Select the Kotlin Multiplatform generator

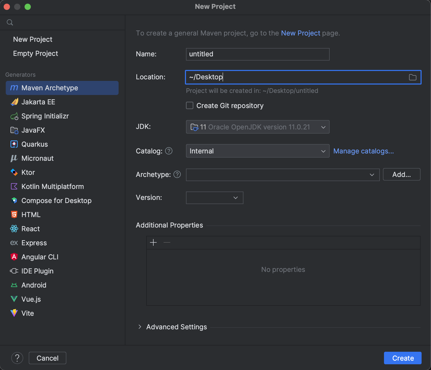click(62, 187)
